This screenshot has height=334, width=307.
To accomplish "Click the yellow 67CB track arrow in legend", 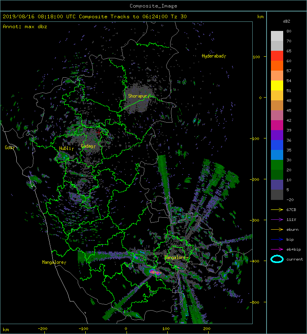I will 277,210.
